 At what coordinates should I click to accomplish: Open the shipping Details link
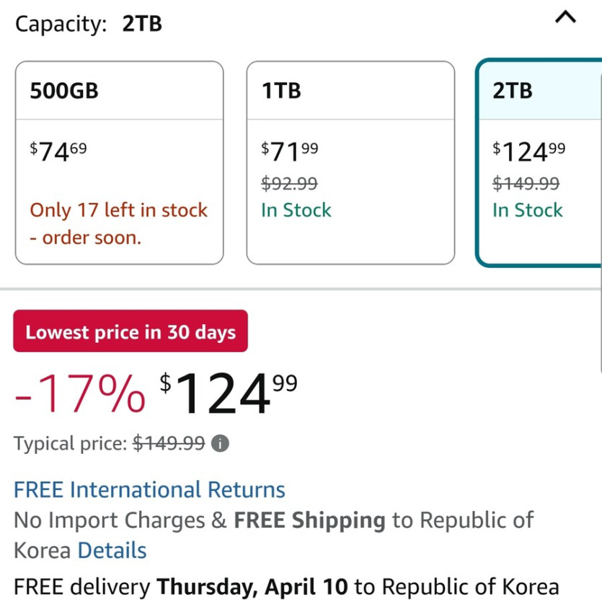point(112,550)
